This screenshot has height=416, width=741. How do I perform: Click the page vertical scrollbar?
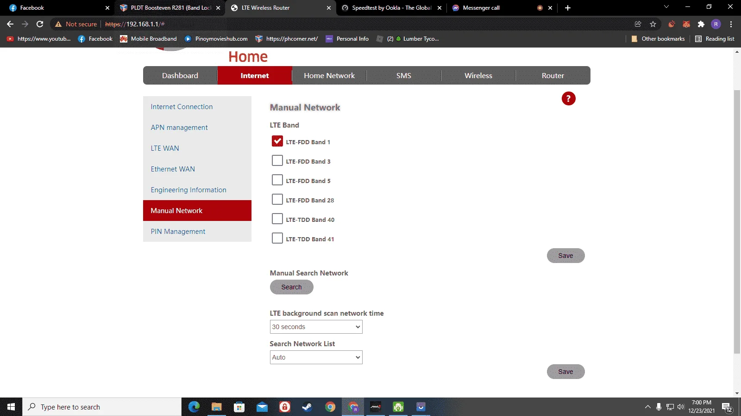click(x=737, y=222)
